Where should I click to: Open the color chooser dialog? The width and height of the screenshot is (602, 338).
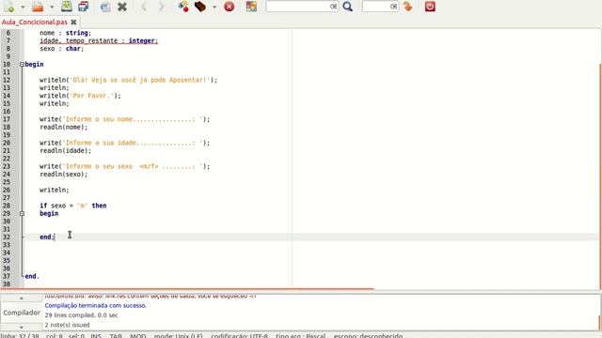[x=251, y=7]
